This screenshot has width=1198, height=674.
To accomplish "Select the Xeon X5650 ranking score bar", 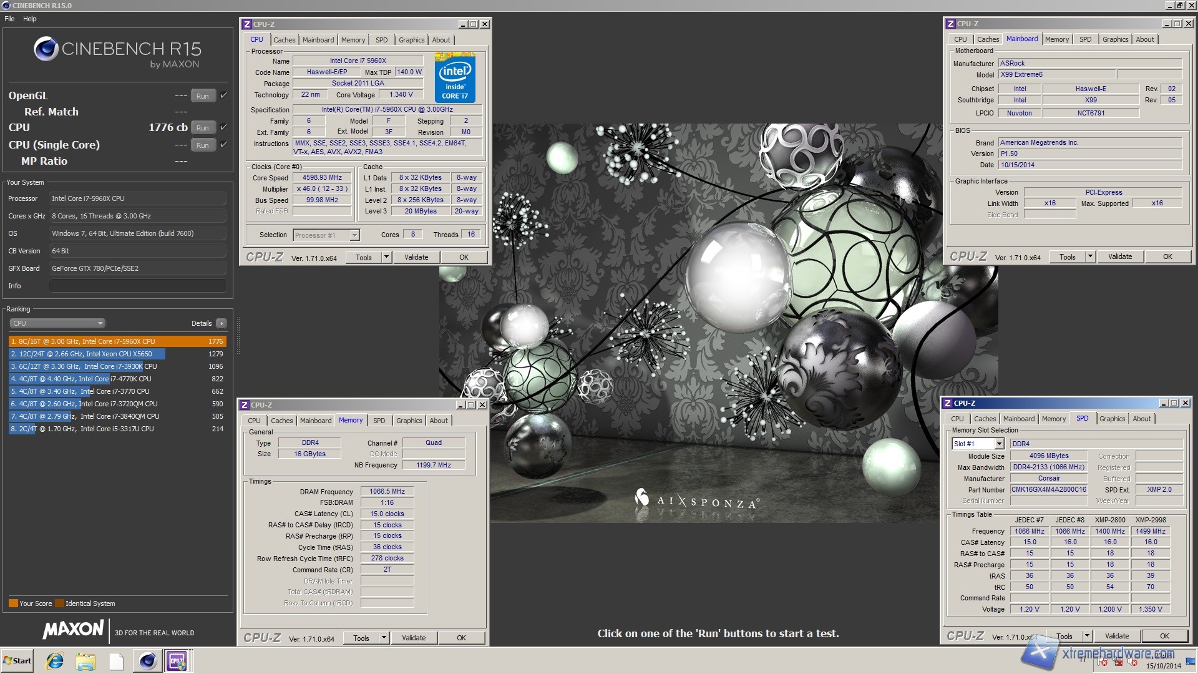I will tap(87, 354).
